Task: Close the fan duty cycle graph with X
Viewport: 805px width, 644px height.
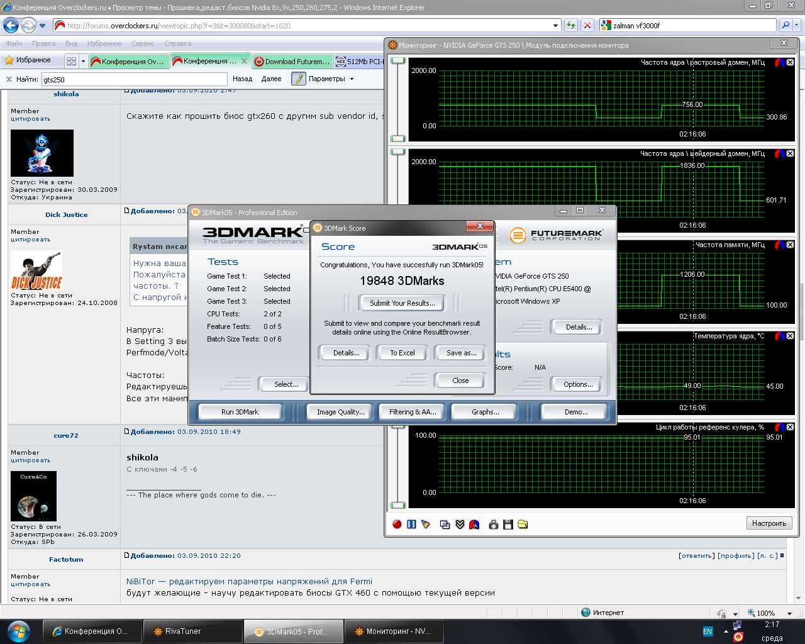Action: (790, 427)
